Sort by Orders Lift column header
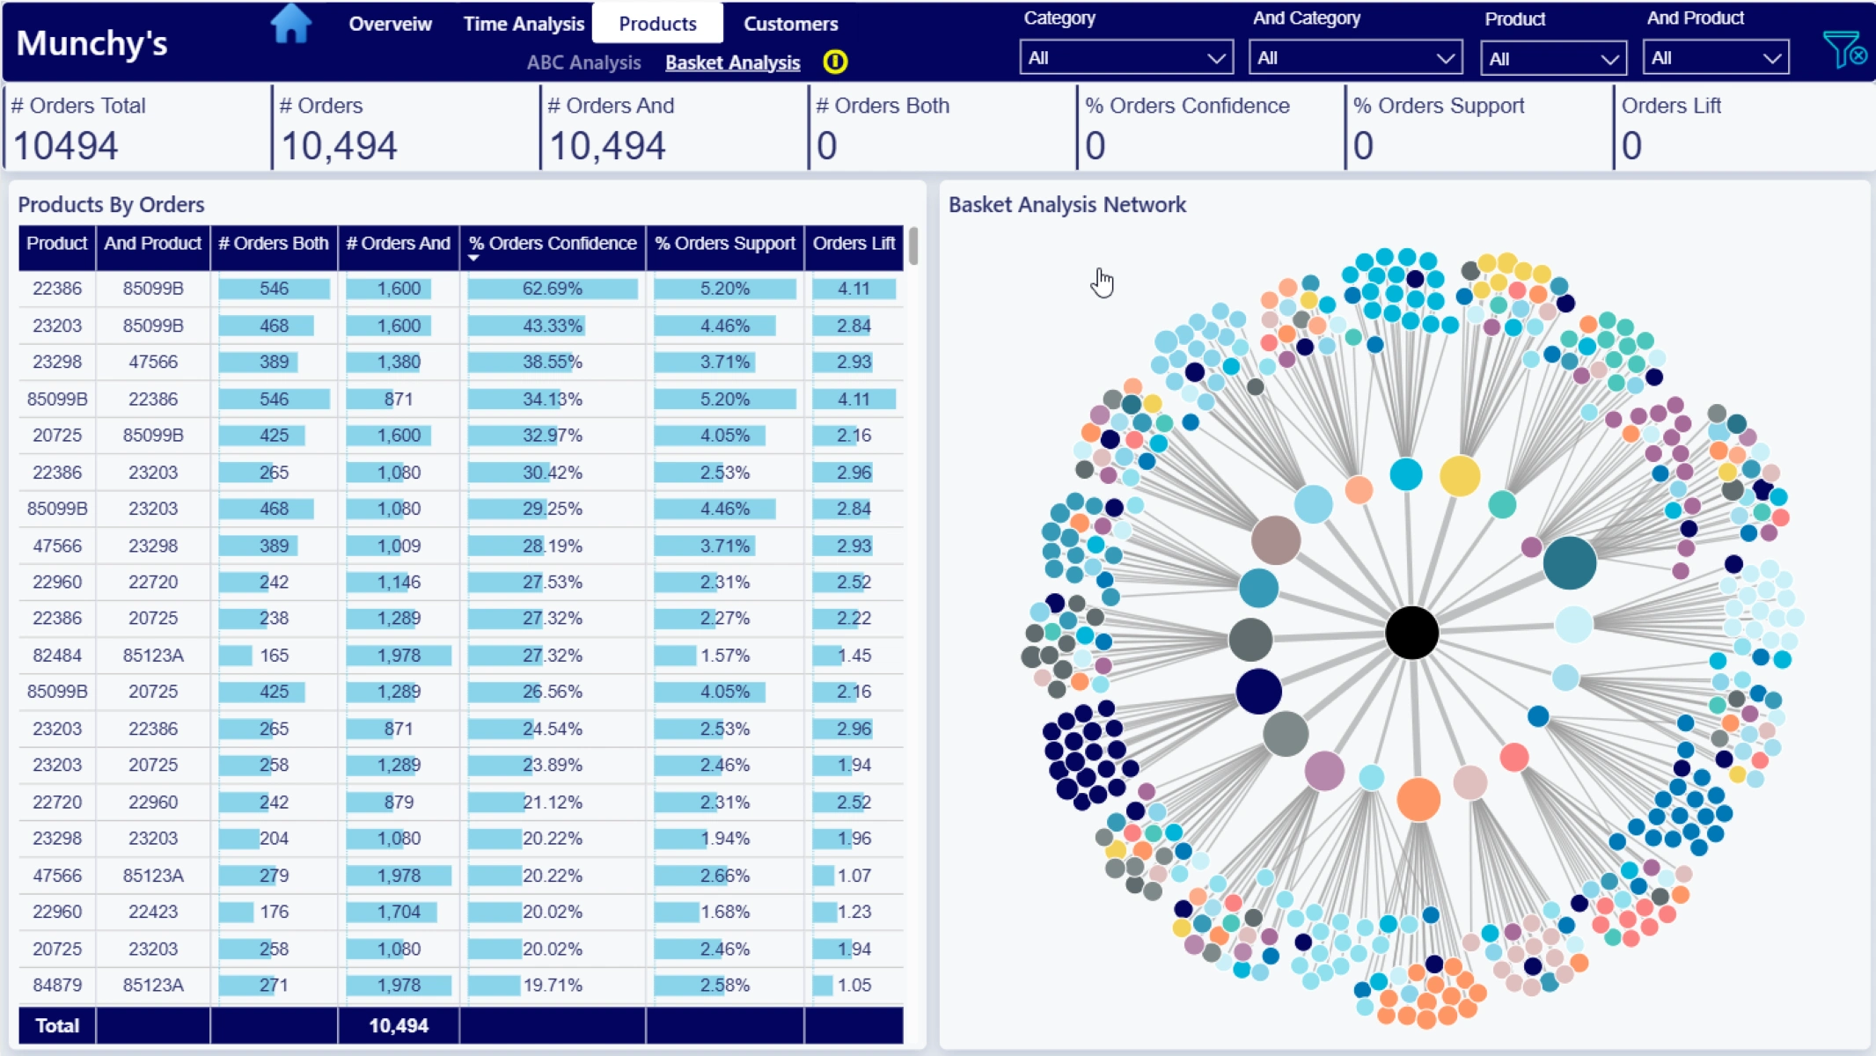1876x1056 pixels. point(854,244)
